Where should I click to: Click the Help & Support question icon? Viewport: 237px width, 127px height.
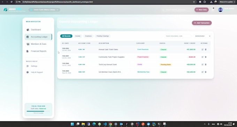[28, 72]
